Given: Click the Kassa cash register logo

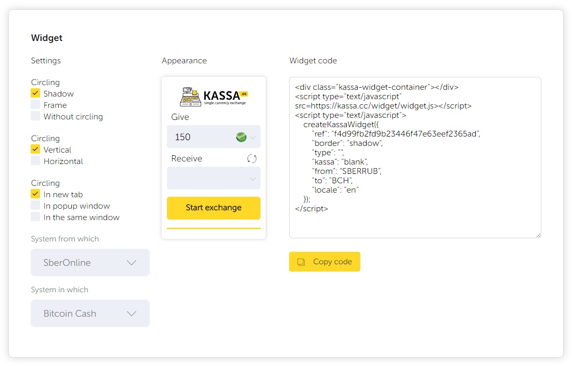Looking at the screenshot, I should (214, 97).
